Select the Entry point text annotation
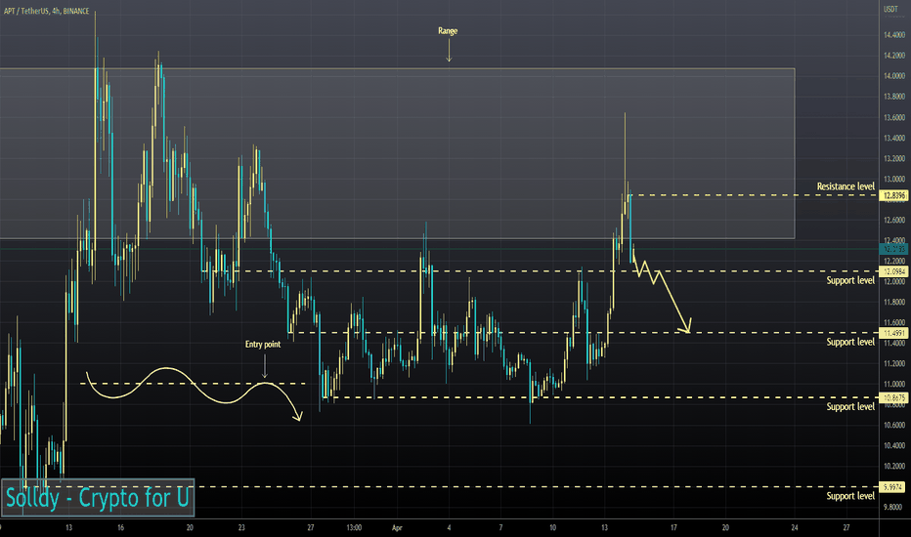Viewport: 911px width, 537px height. pyautogui.click(x=263, y=345)
